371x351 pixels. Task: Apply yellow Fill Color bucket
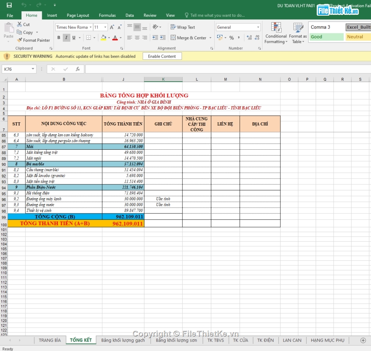pos(103,38)
